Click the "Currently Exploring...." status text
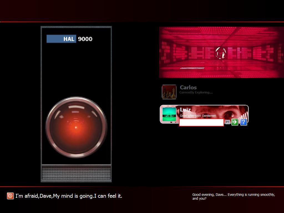Image resolution: width=284 pixels, height=213 pixels. (196, 92)
